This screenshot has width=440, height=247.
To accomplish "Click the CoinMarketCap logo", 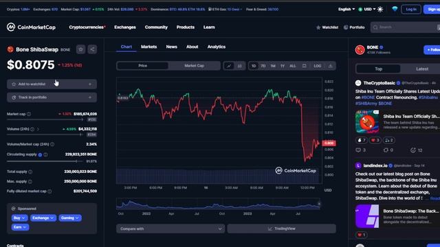I will tap(31, 27).
